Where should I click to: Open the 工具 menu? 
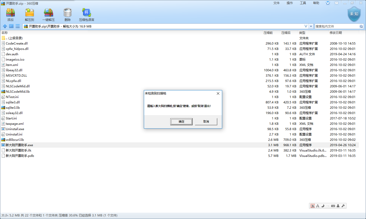tap(303, 3)
